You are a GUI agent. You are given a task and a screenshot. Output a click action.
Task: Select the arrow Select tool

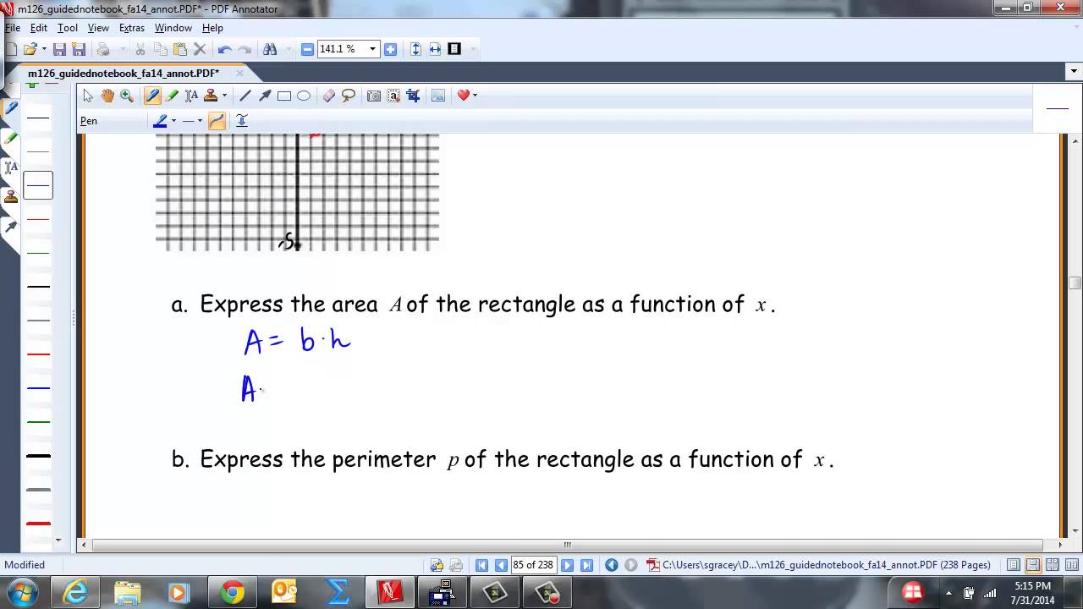click(88, 96)
